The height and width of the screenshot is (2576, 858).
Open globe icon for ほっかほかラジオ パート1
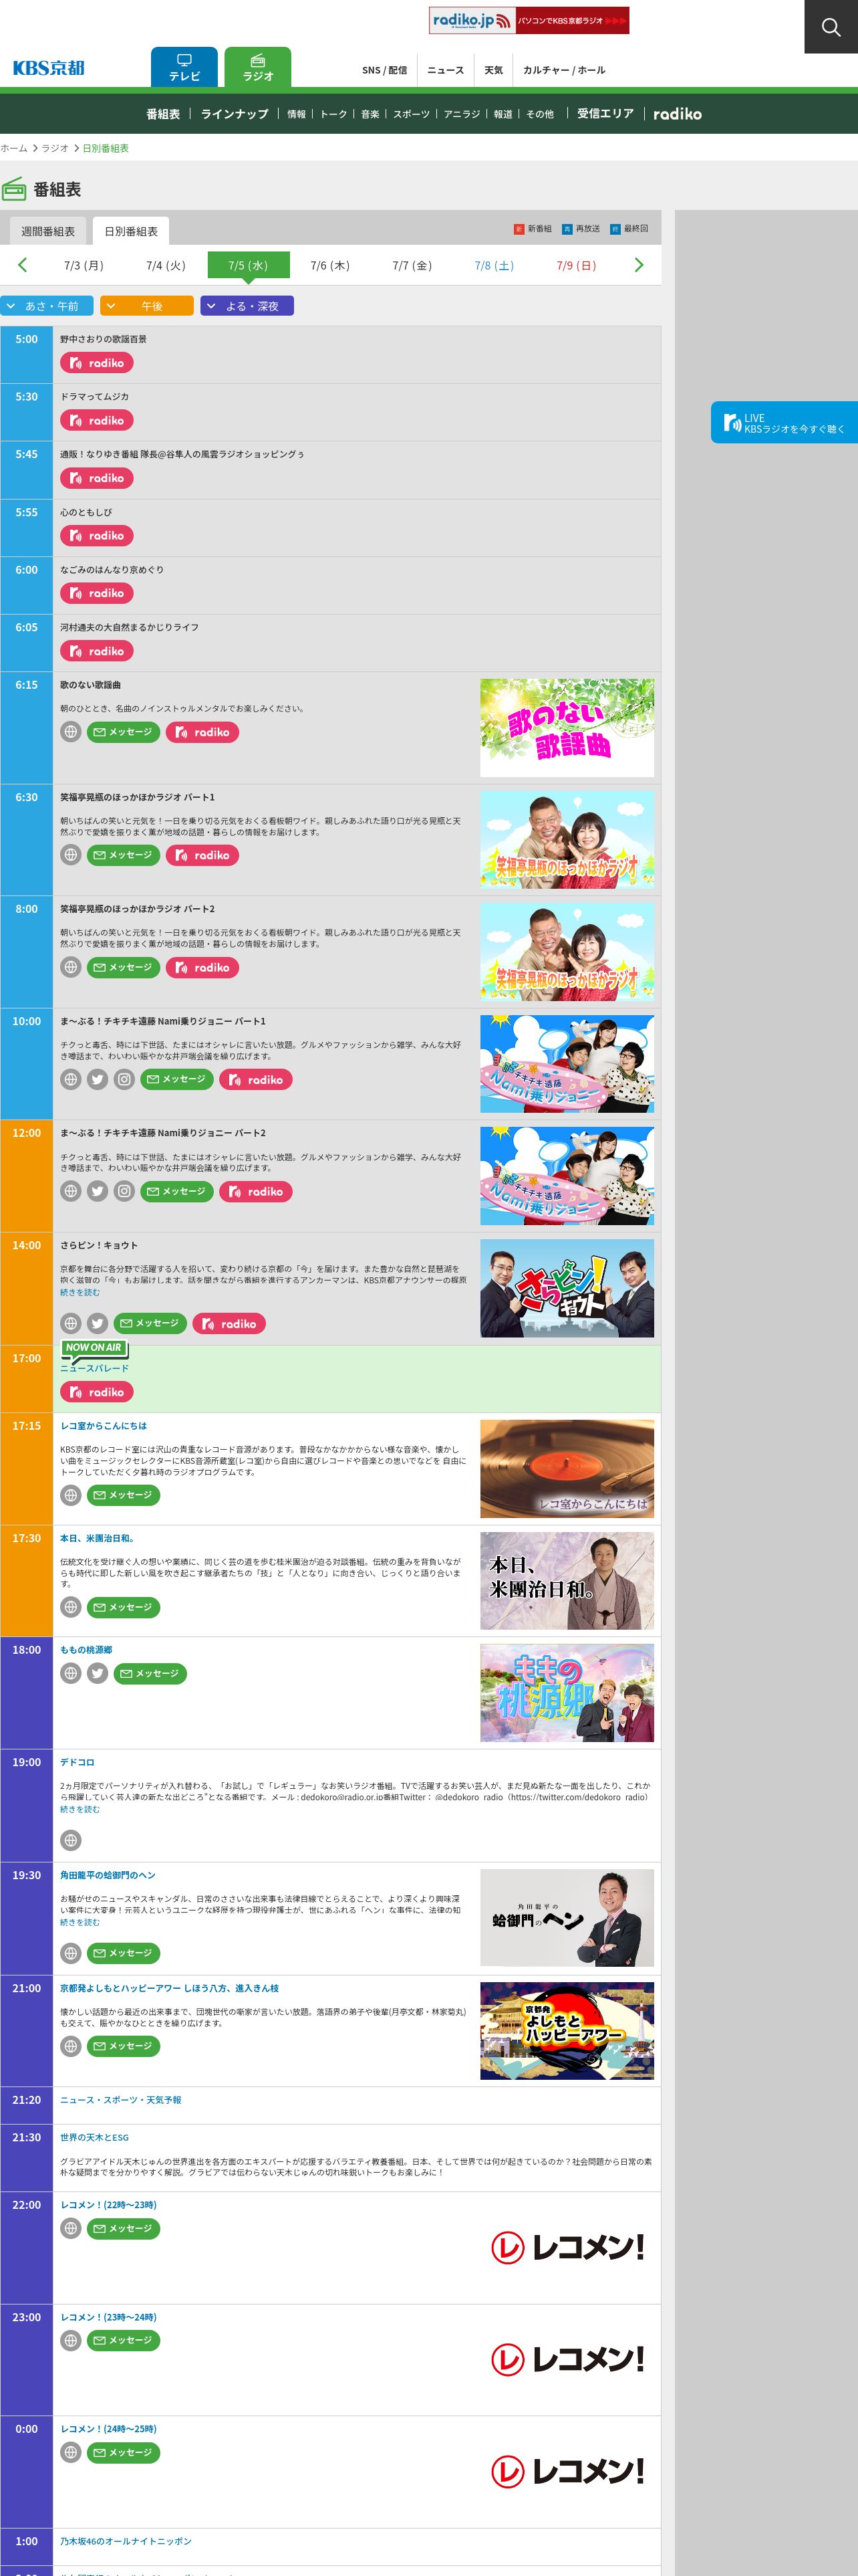point(71,855)
